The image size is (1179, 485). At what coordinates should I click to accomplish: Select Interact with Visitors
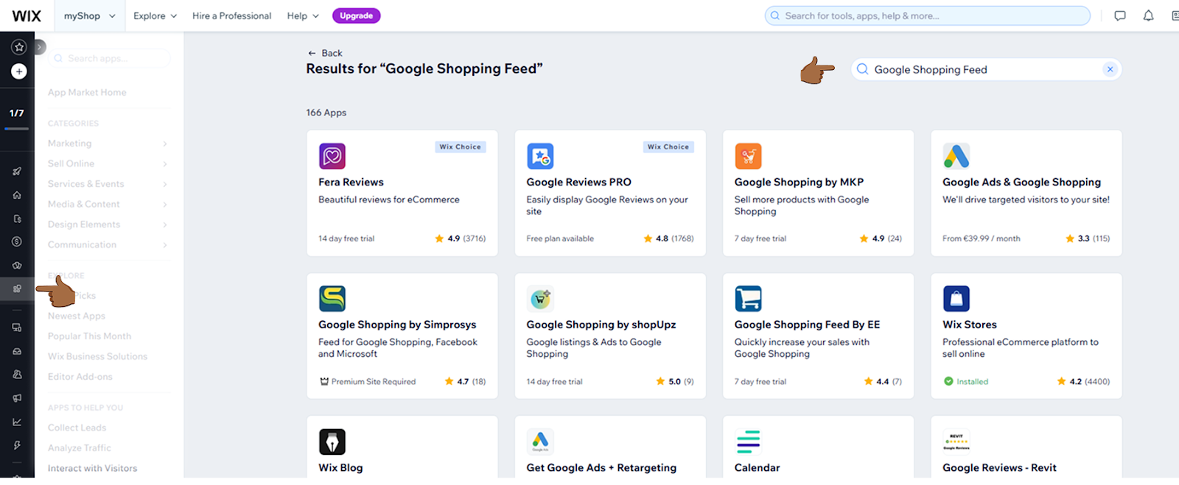pyautogui.click(x=92, y=468)
